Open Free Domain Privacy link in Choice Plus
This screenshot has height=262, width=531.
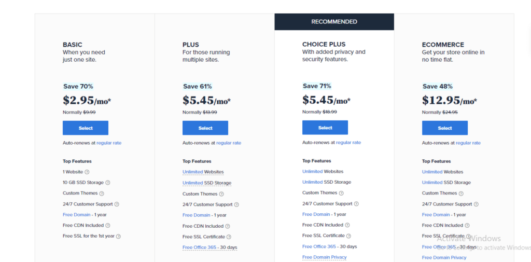coord(325,257)
